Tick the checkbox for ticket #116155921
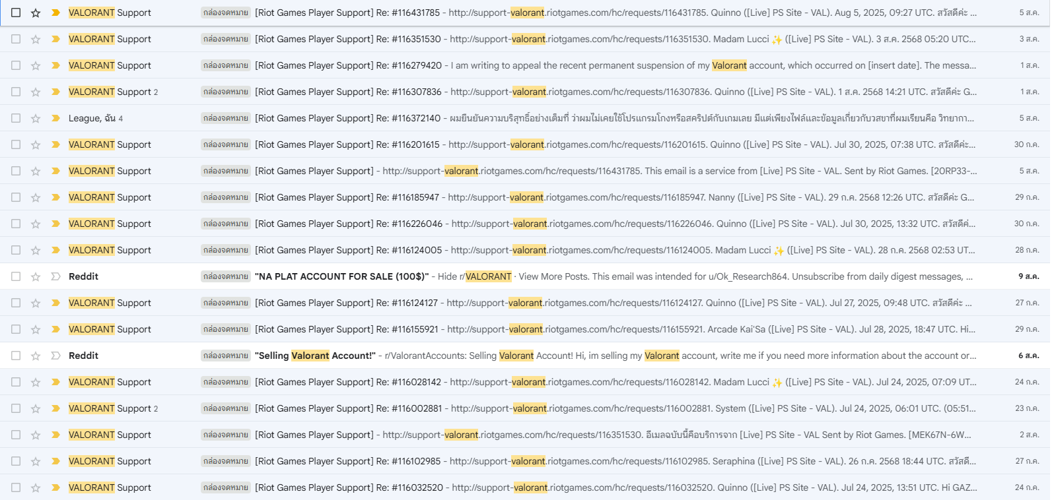The image size is (1054, 500). (16, 329)
